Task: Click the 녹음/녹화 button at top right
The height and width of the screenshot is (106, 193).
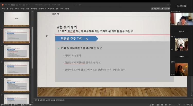Action: pyautogui.click(x=156, y=8)
